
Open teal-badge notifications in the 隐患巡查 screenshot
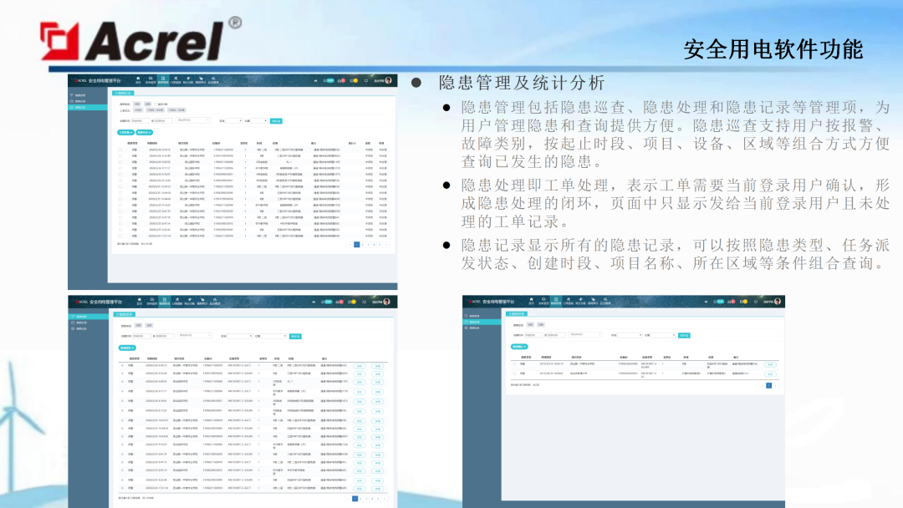point(327,302)
